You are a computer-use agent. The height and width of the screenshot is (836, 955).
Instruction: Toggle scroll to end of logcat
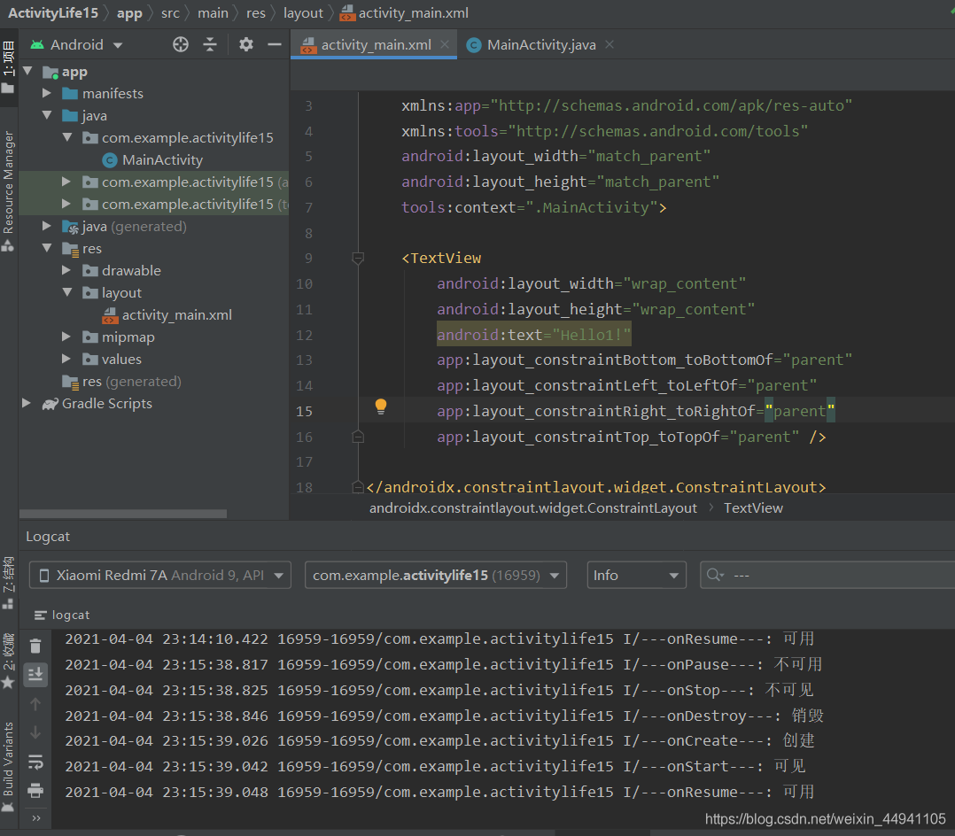pos(35,674)
